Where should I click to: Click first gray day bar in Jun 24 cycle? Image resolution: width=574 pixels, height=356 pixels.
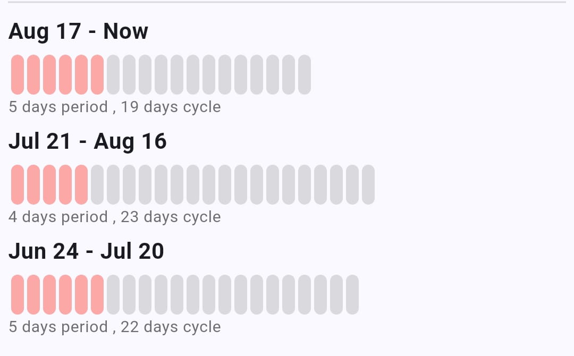tap(113, 294)
